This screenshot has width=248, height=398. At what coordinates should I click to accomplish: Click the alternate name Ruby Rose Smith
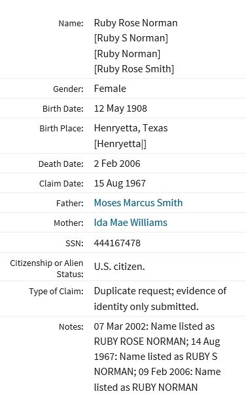pyautogui.click(x=134, y=69)
